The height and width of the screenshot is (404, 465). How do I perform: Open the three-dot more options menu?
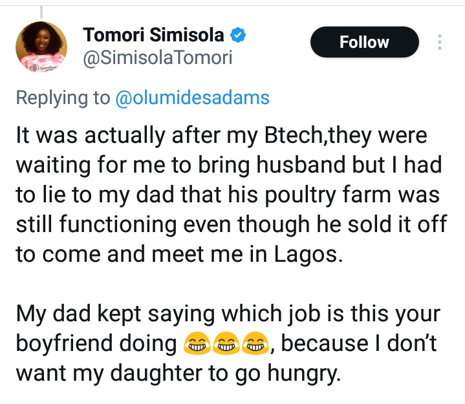click(x=440, y=43)
